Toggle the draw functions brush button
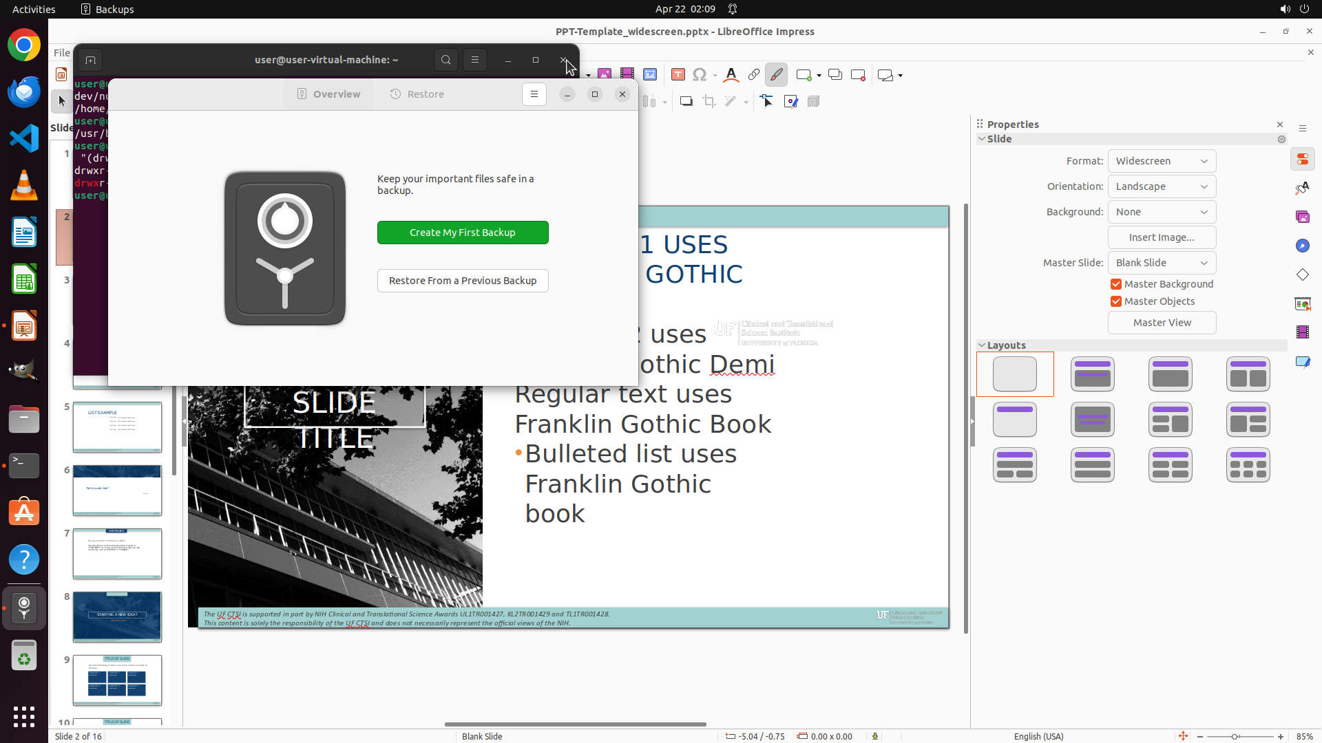Screen dimensions: 1322x743 (x=776, y=75)
